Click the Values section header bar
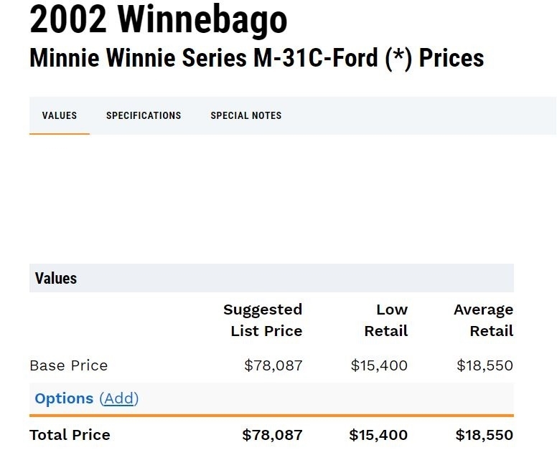Viewport: 557px width, 455px height. [271, 278]
